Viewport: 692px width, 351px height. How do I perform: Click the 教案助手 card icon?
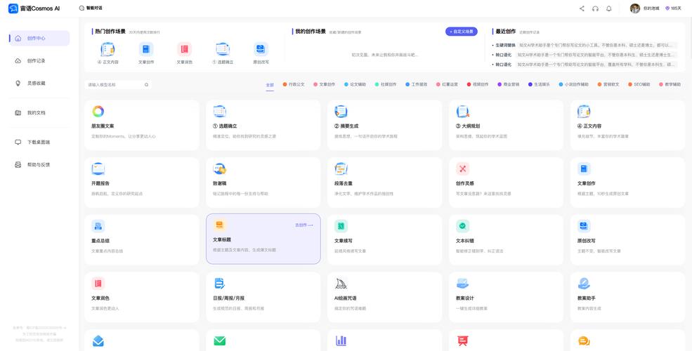click(x=584, y=284)
